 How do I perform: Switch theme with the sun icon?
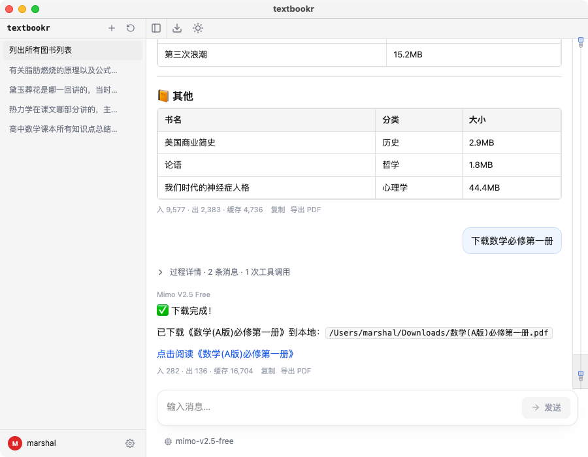coord(198,28)
